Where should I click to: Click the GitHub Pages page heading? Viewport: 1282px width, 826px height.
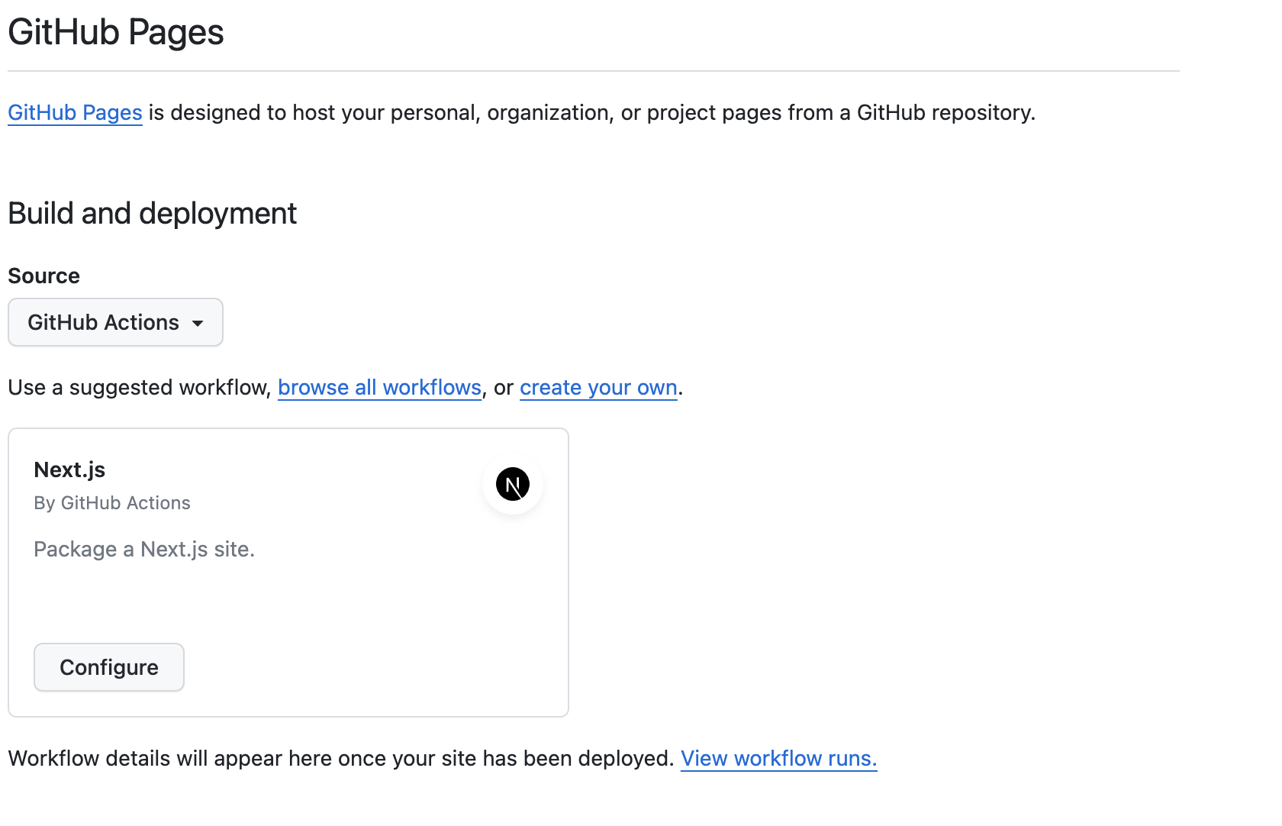tap(114, 32)
